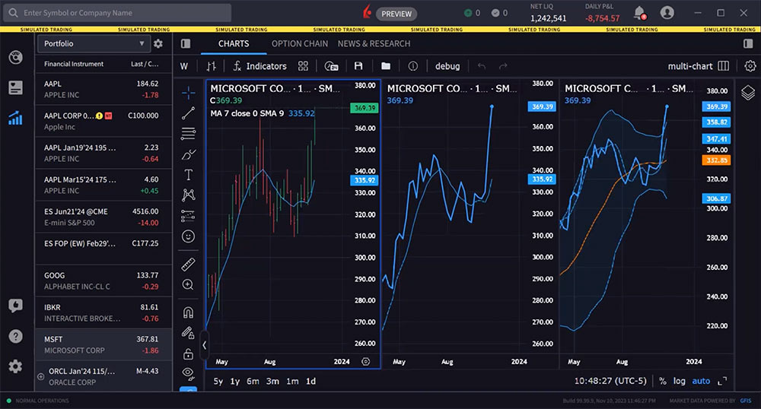This screenshot has width=761, height=409.
Task: Click the save chart layout icon
Action: coord(358,66)
